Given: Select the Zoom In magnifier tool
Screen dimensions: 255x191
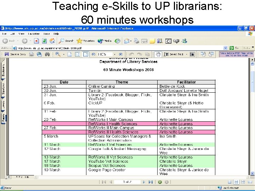Looking at the screenshot, I should (58, 54).
